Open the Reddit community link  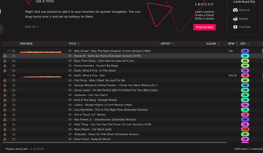tap(241, 18)
